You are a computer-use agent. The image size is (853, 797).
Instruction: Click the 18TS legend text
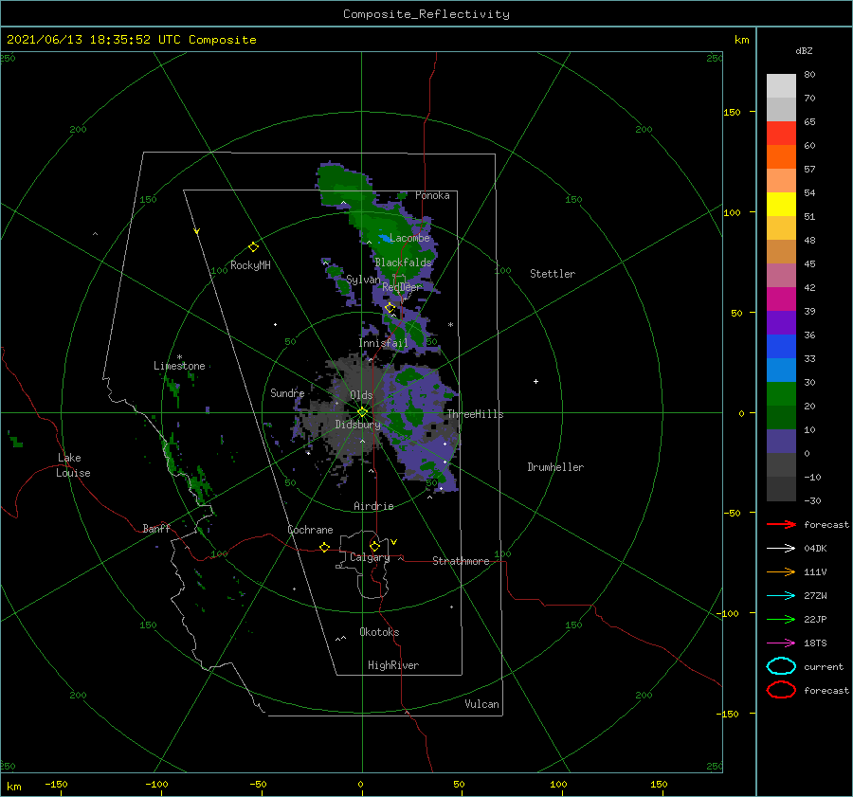pyautogui.click(x=815, y=643)
